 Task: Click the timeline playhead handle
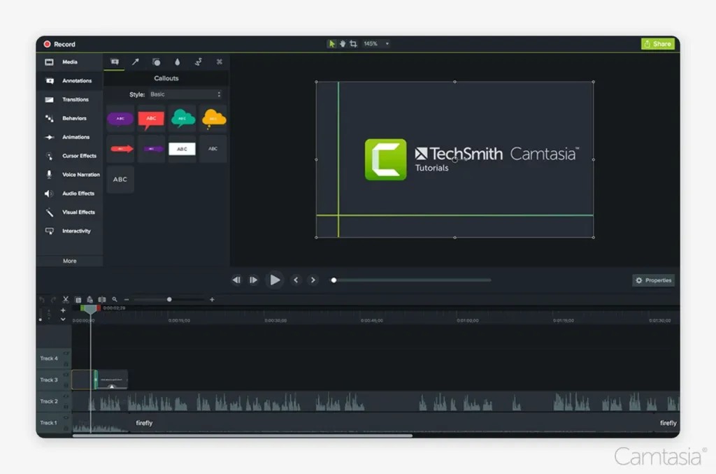(90, 309)
